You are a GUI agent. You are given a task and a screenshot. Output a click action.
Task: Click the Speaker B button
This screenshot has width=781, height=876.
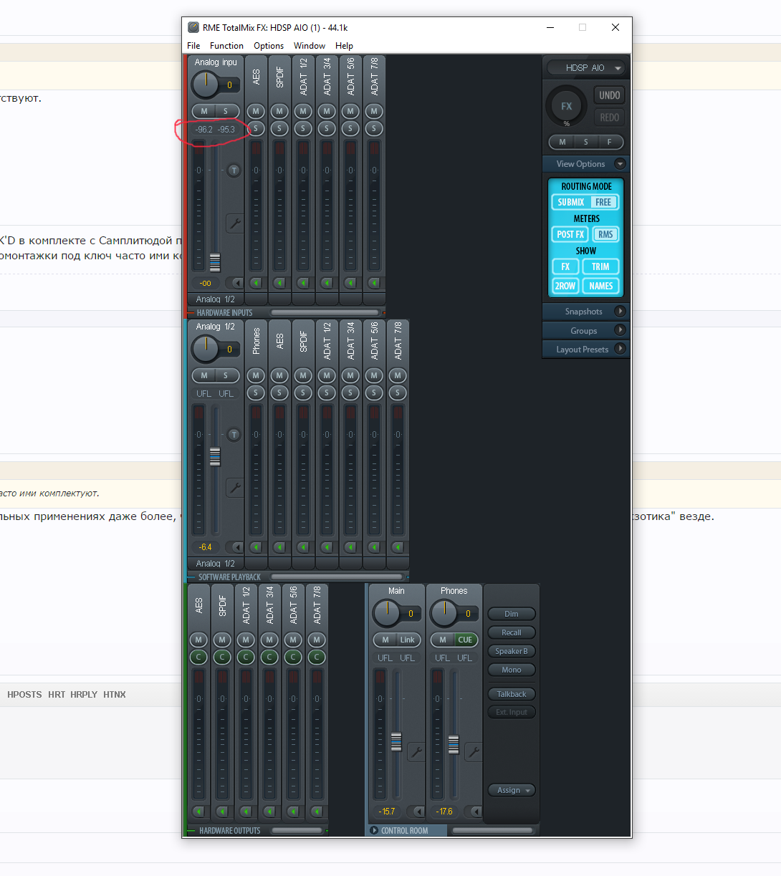tap(512, 651)
